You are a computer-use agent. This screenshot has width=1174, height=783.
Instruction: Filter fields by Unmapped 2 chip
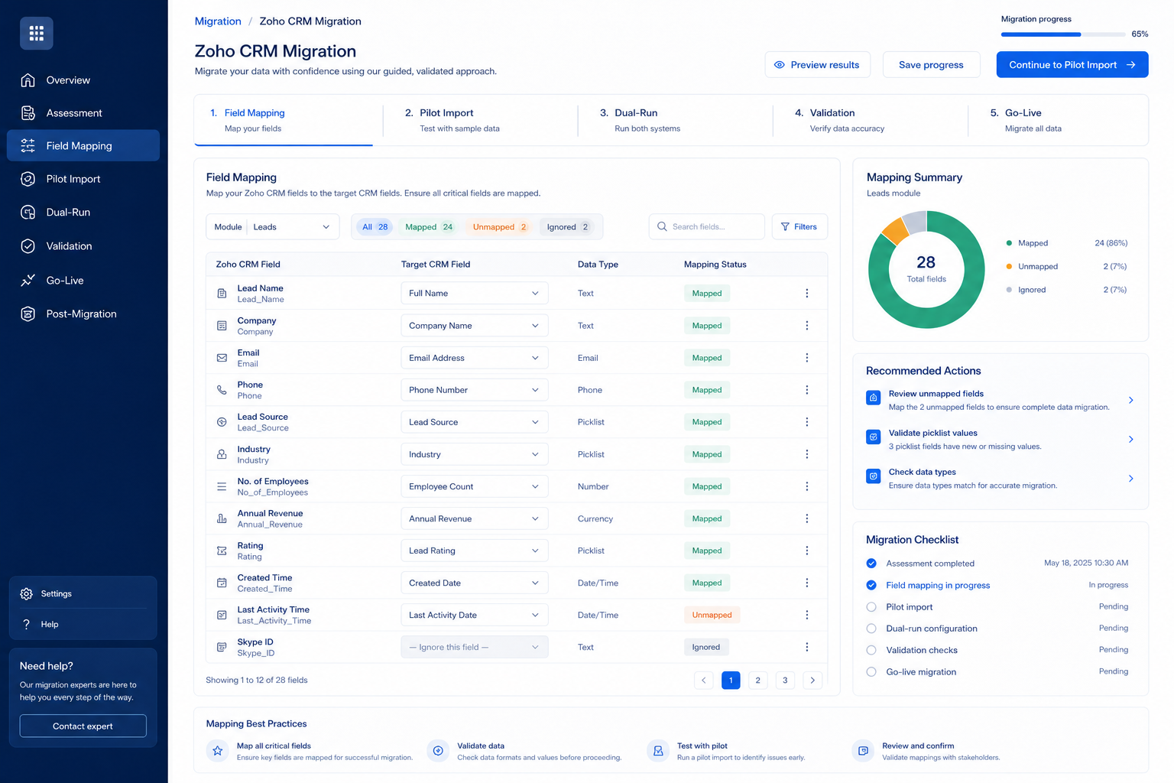click(x=500, y=227)
